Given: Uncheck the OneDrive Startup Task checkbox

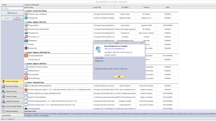Looking at the screenshot, I should coord(29,105).
